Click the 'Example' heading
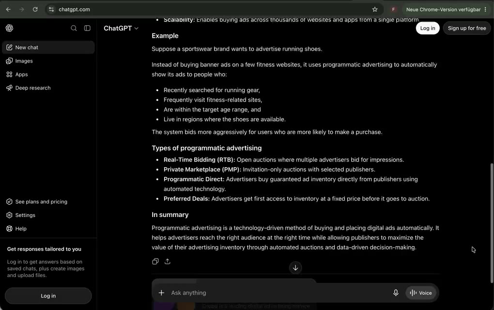 [x=165, y=36]
